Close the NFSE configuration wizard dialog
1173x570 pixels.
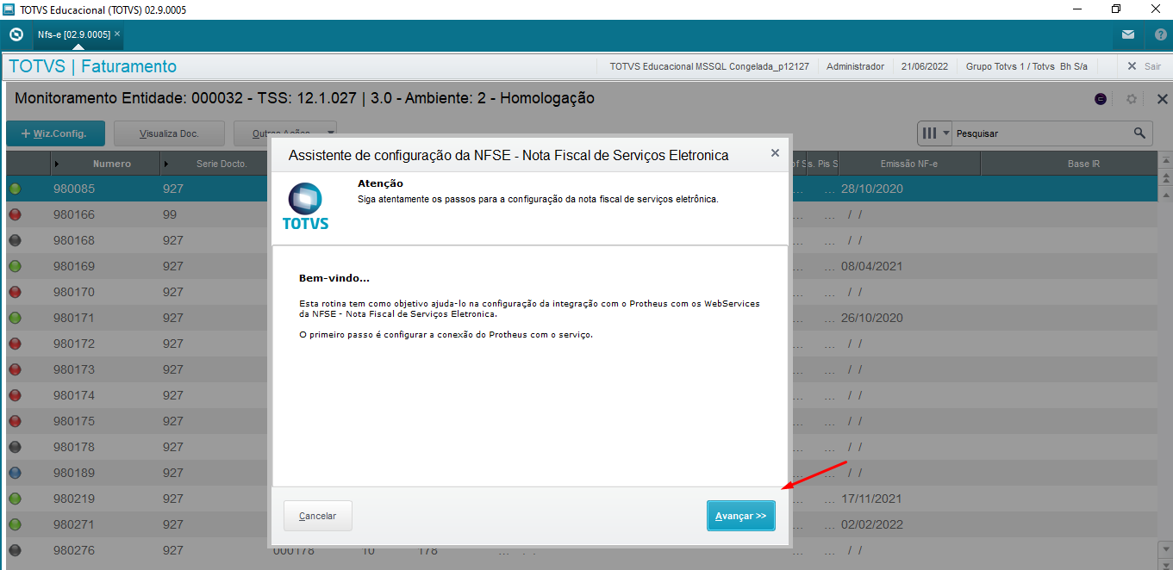click(775, 152)
